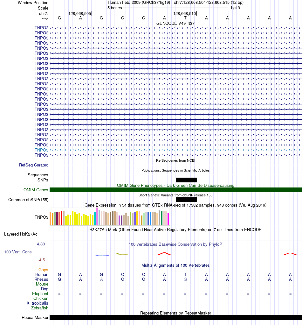Viewport: 302px width, 325px height.
Task: Click the "RepeatMasker" track label
Action: pos(35,318)
